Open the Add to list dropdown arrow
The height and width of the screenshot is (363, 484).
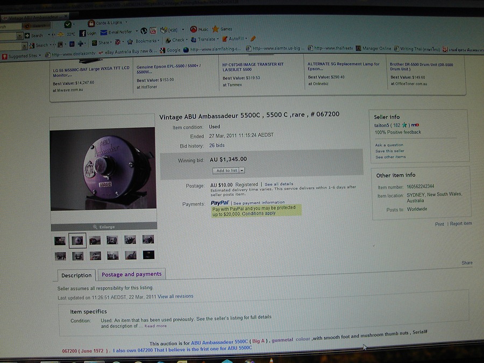[x=243, y=170]
